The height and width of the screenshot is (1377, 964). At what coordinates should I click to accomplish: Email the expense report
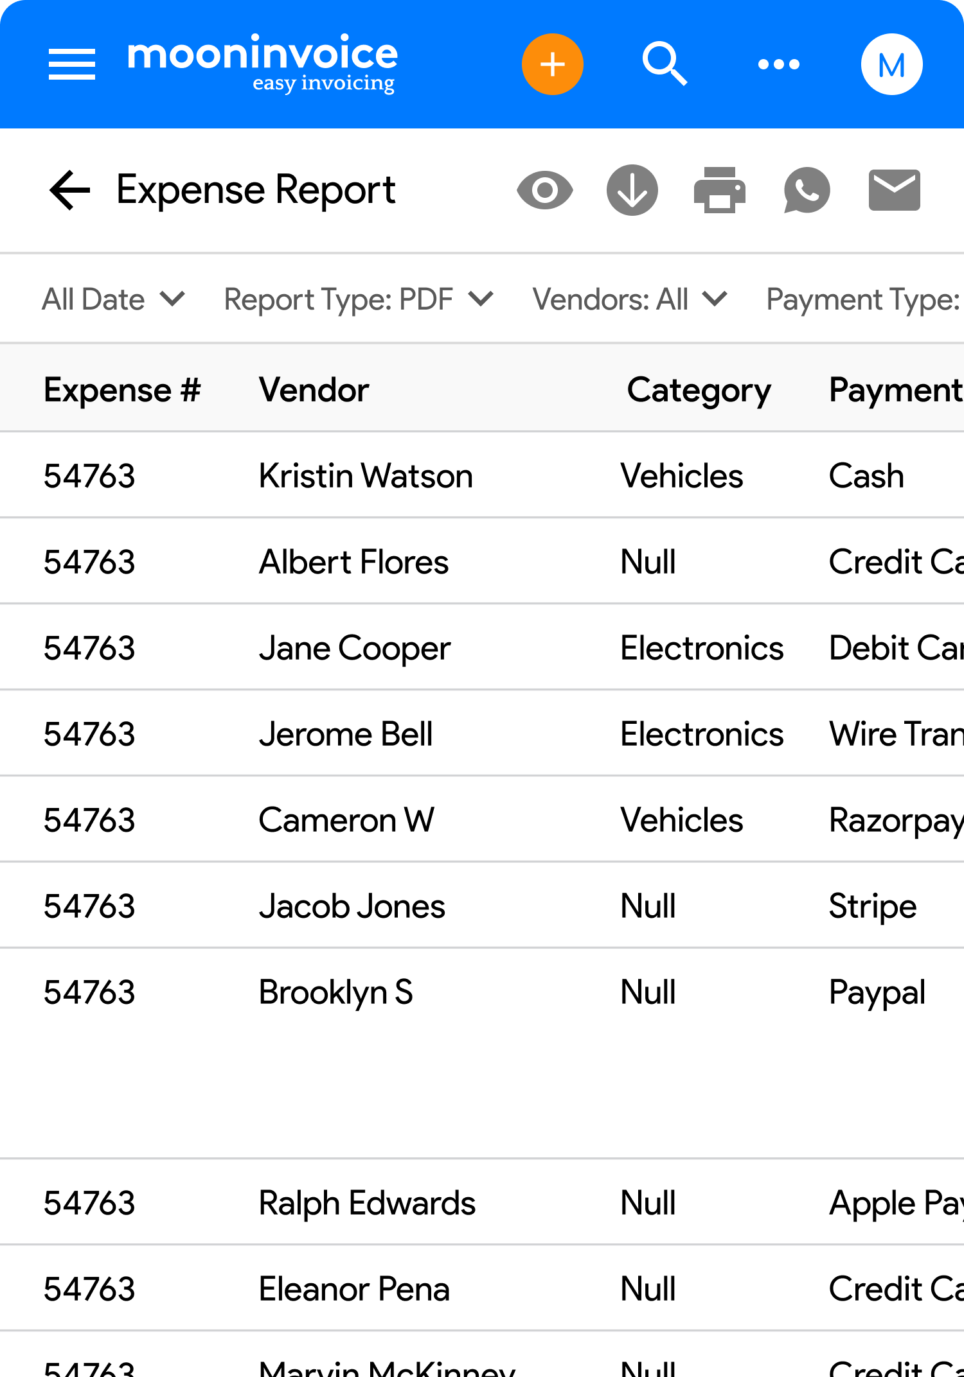(x=894, y=190)
